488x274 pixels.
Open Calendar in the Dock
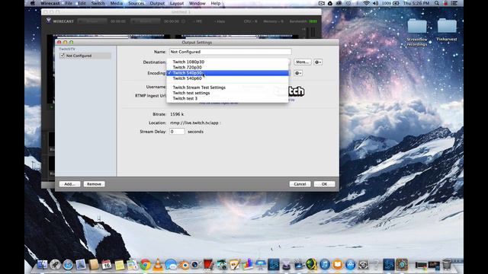tap(107, 265)
